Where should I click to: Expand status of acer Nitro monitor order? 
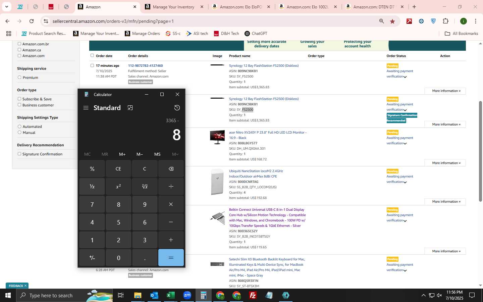[405, 144]
